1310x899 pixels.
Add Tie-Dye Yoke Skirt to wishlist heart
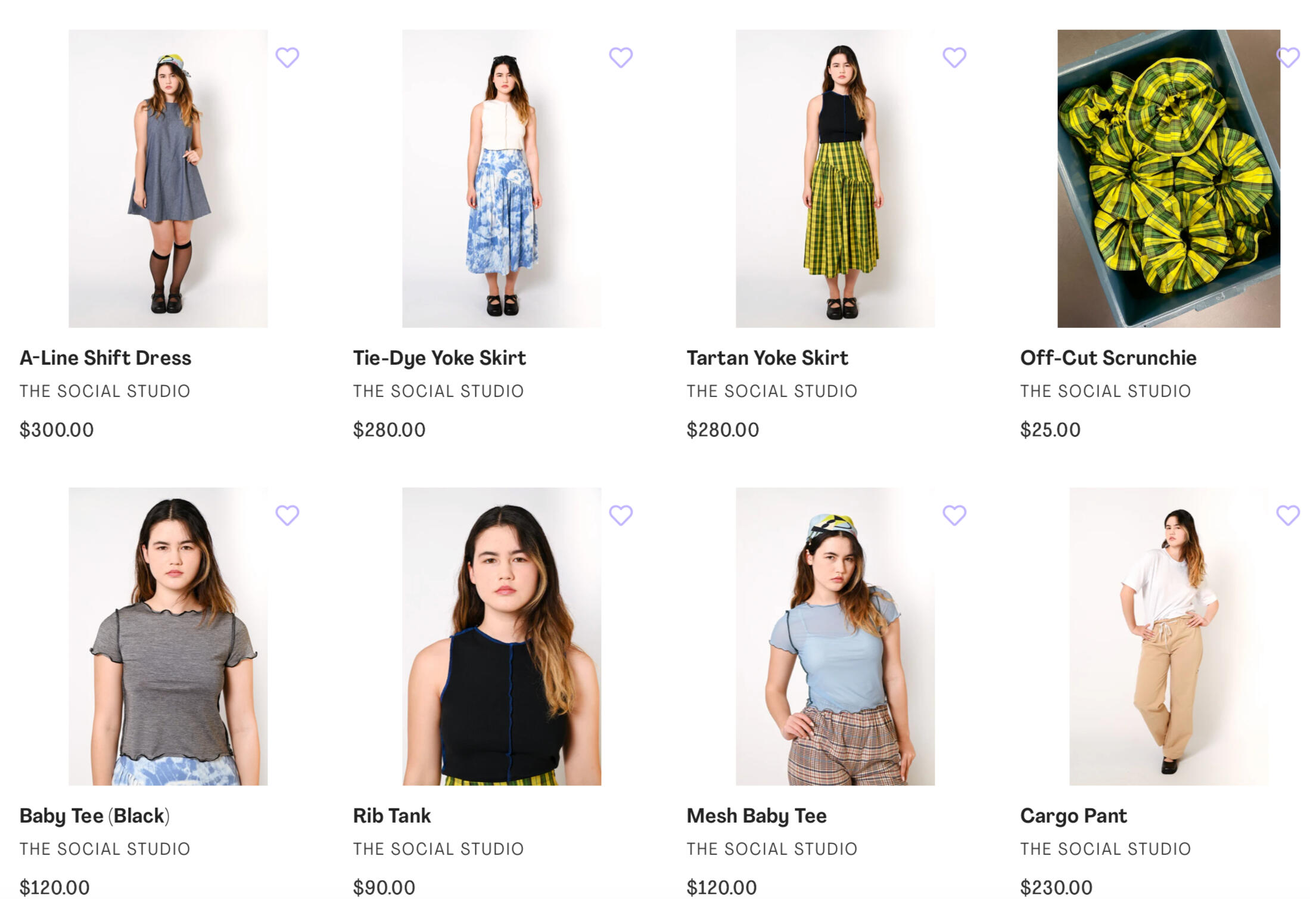click(x=621, y=58)
